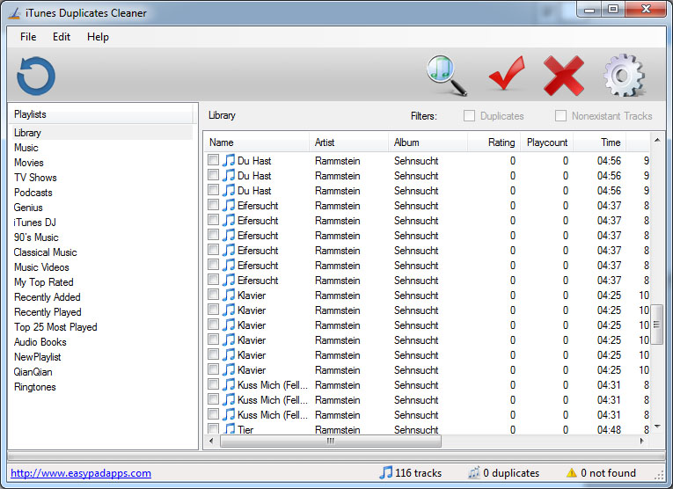673x489 pixels.
Task: Select the Genius playlist
Action: (28, 208)
